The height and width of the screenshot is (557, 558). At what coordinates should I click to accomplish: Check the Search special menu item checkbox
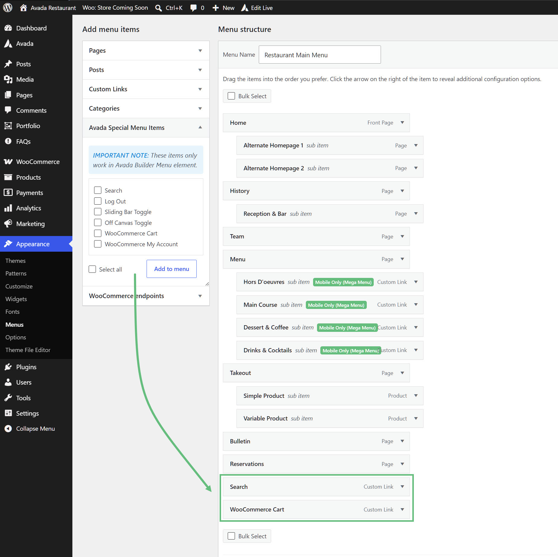[98, 190]
